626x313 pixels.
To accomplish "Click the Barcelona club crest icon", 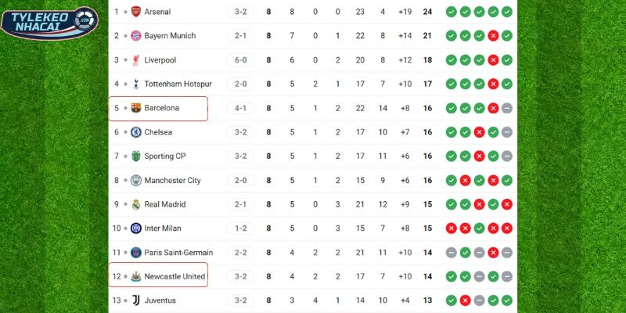I will point(135,108).
